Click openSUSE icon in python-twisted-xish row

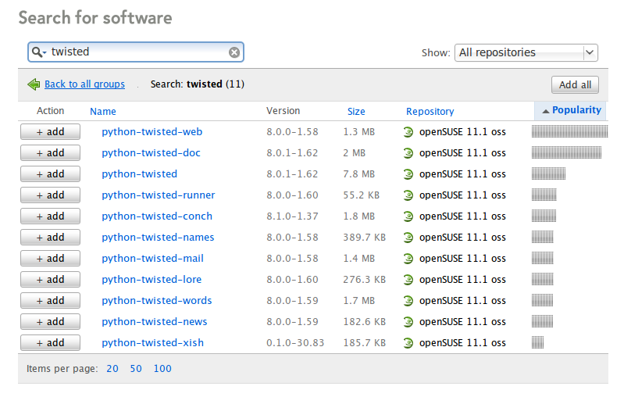point(408,343)
